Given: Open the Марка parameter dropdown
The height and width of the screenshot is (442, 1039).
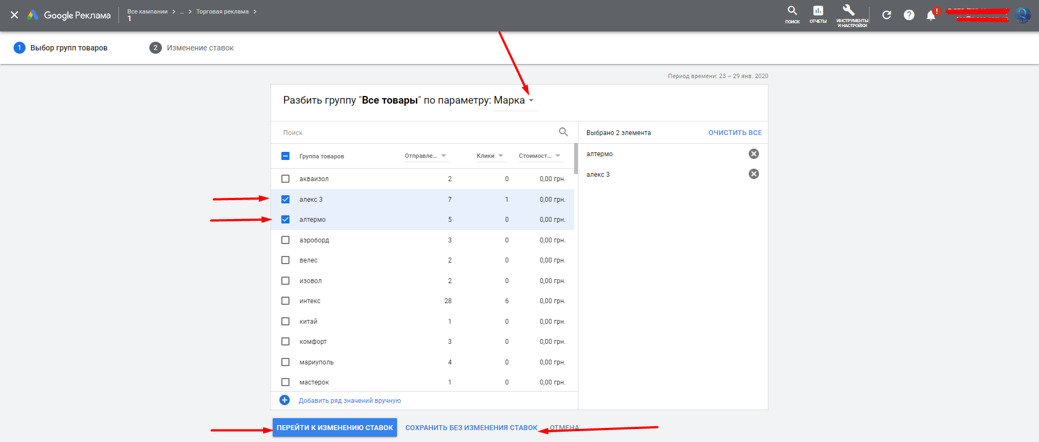Looking at the screenshot, I should click(x=514, y=100).
